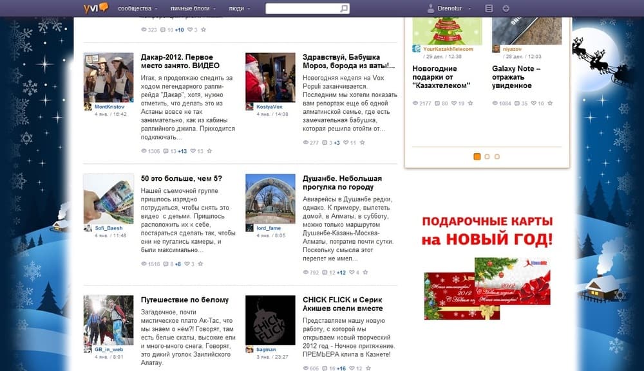Image resolution: width=644 pixels, height=371 pixels.
Task: Open post title 'Дакар-2012. Первое место занято. ВИДЕО'
Action: click(180, 61)
